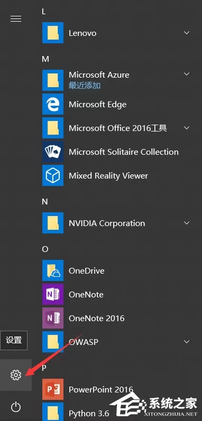Select the Microsoft Edge label
This screenshot has height=421, width=202.
click(x=97, y=105)
